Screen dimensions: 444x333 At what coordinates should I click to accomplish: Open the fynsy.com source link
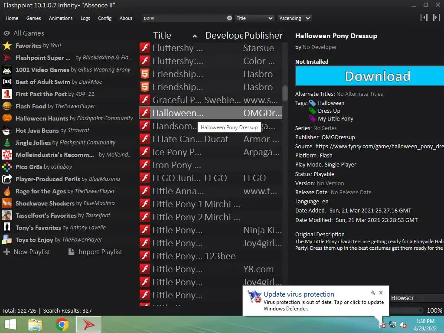point(379,147)
